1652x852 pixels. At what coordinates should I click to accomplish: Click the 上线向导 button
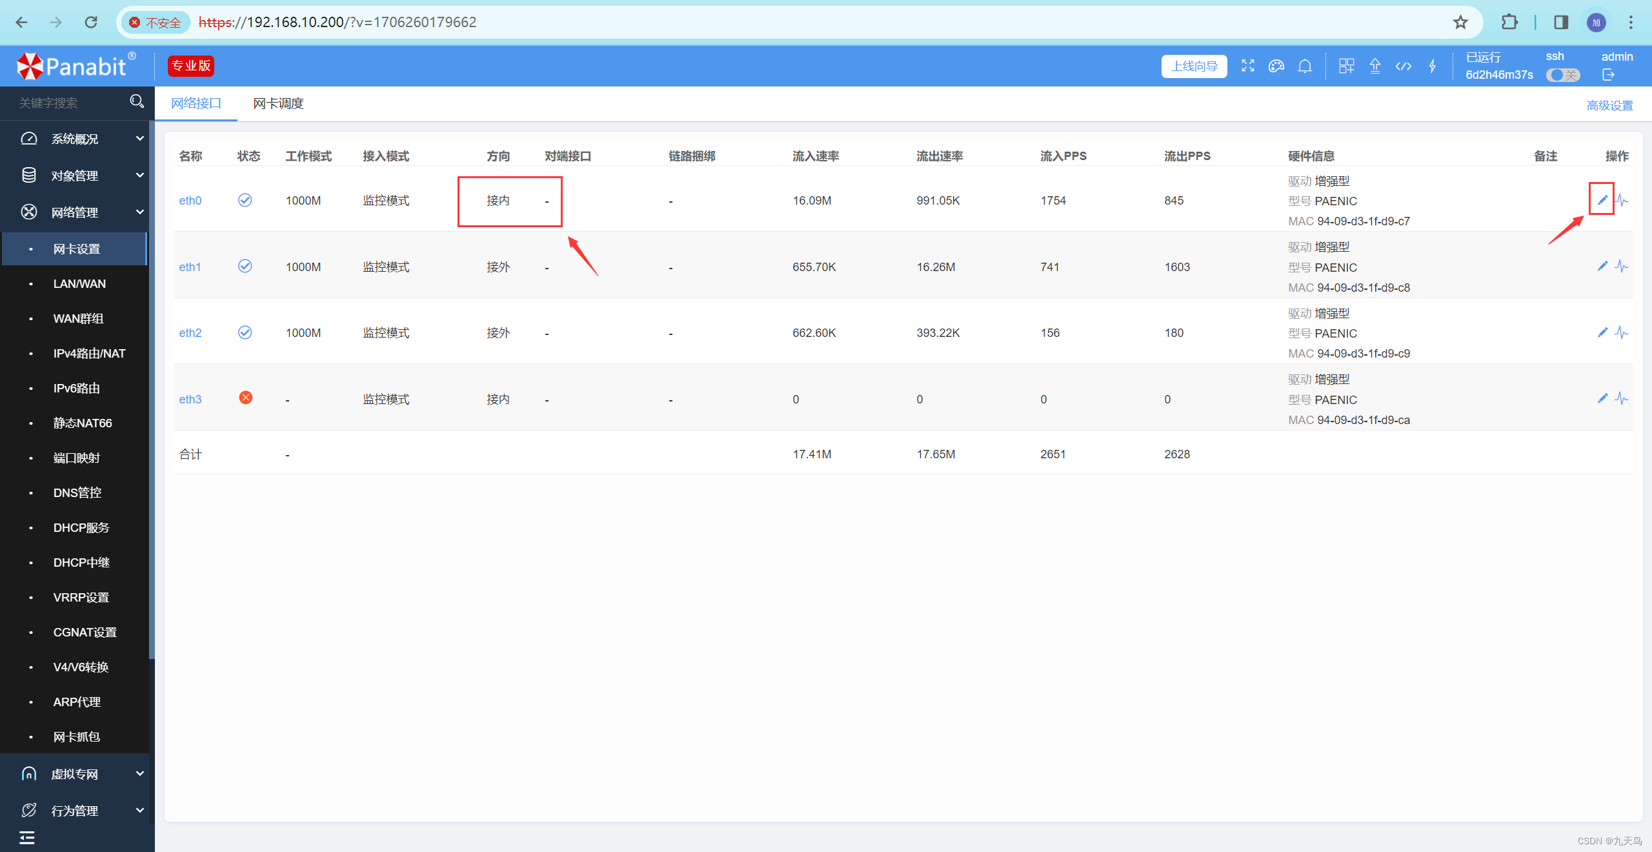click(1194, 66)
